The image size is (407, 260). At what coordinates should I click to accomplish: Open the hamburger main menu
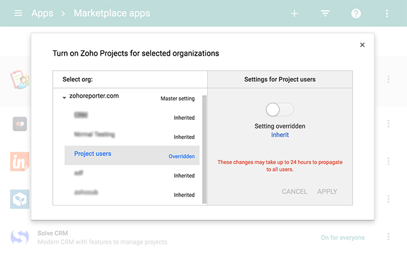(x=18, y=13)
